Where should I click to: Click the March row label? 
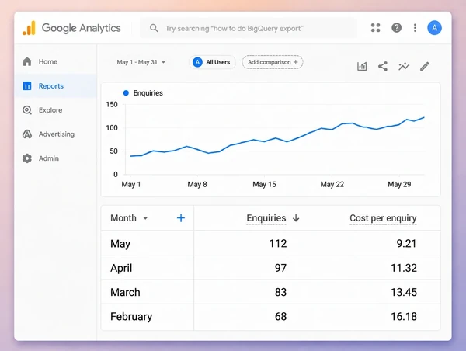click(x=125, y=292)
